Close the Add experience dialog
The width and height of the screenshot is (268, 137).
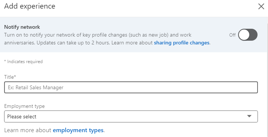261,6
